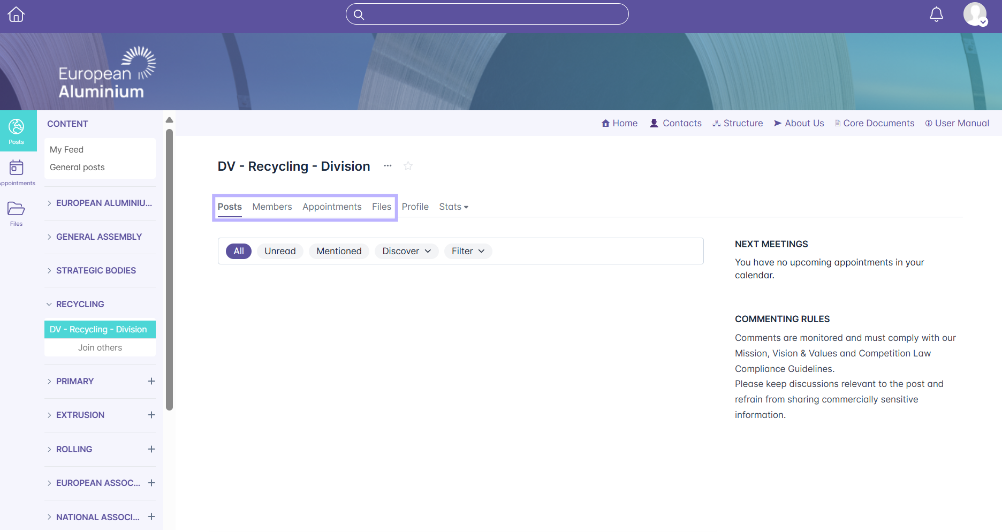Screen dimensions: 1002x532
Task: Select the Mentioned posts filter pill
Action: (339, 251)
